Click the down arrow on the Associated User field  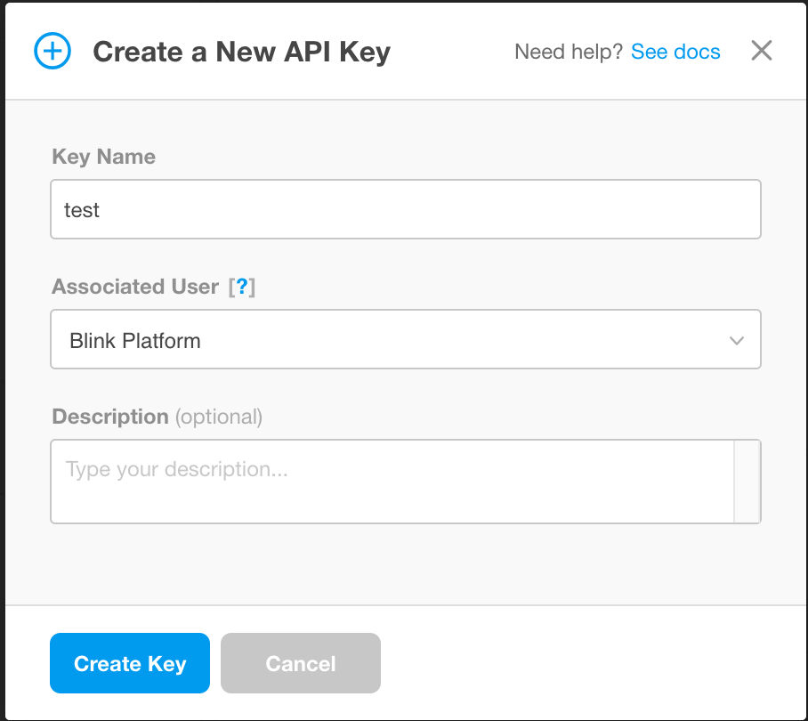[x=736, y=339]
